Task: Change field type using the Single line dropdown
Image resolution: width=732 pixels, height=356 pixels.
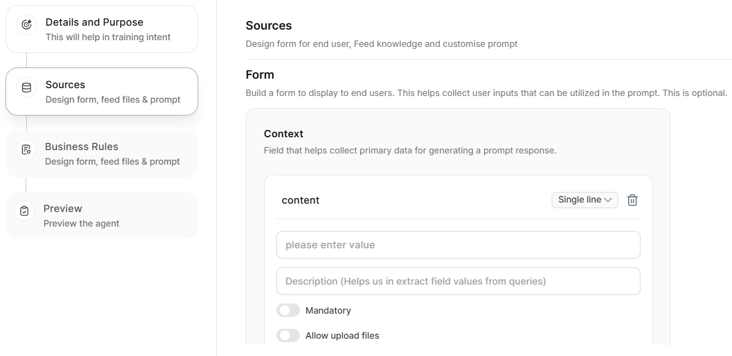Action: click(584, 200)
